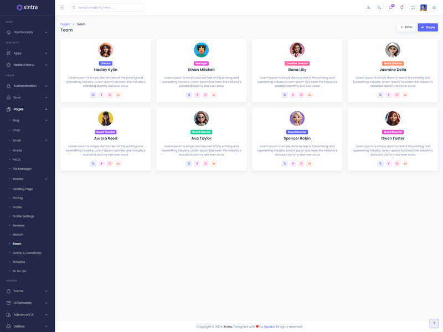Toggle fullscreen mode icon

click(413, 8)
